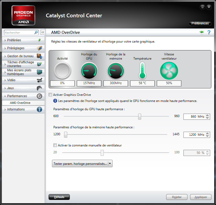
Task: Click the Rechercher search field
Action: (19, 32)
